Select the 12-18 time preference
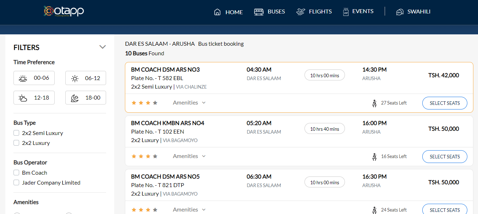Screen dimensions: 478x214 (34, 97)
